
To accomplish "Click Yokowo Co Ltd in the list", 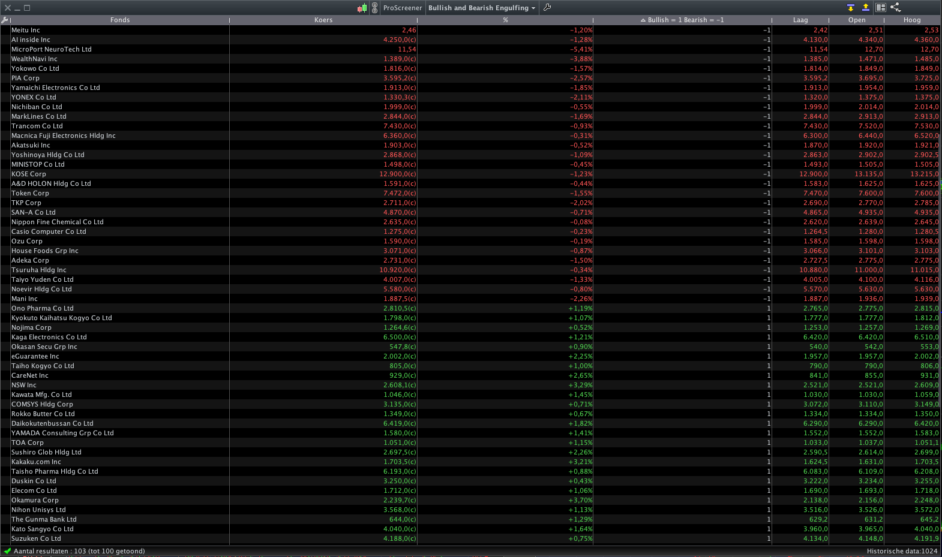I will tap(35, 68).
